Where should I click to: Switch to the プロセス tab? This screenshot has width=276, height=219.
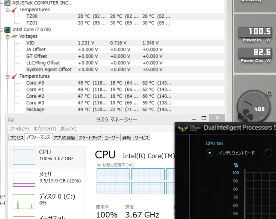(x=16, y=137)
